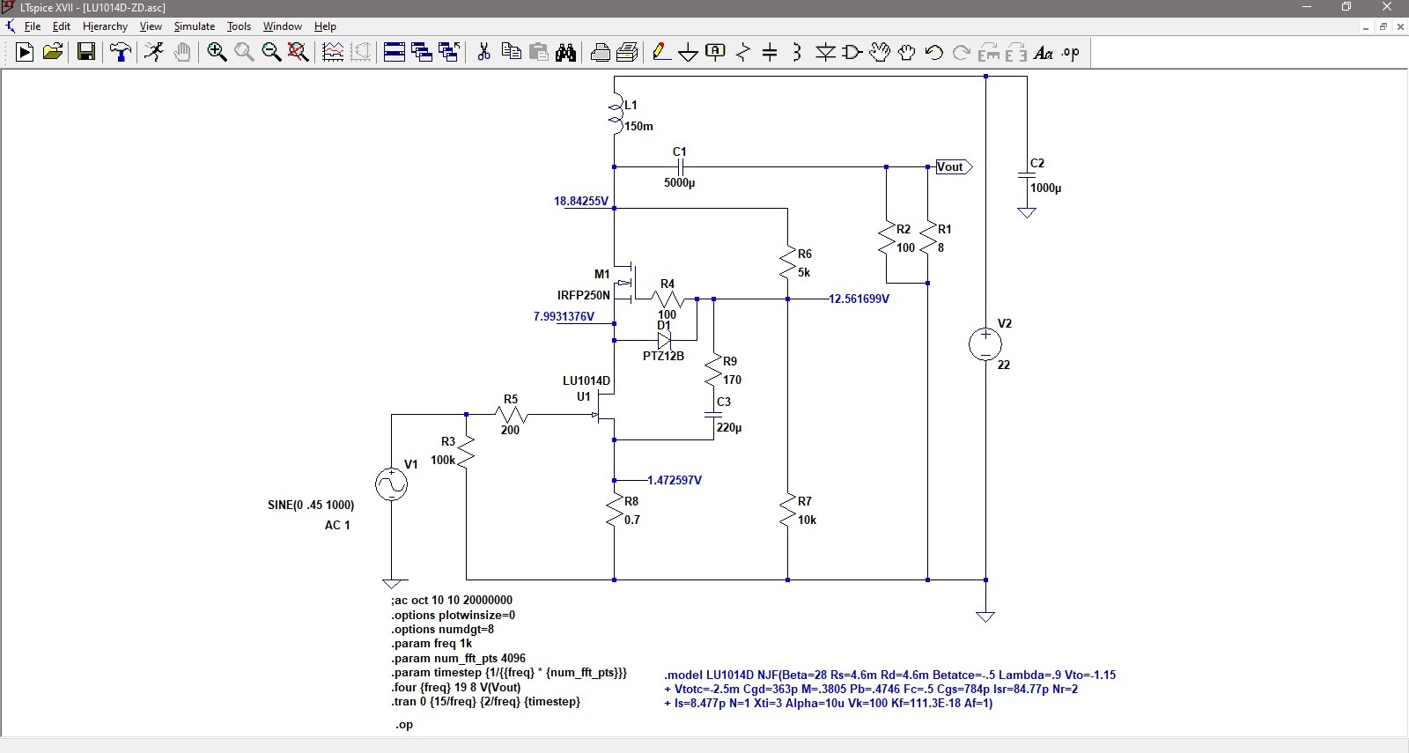The width and height of the screenshot is (1409, 753).
Task: Click the PTZ12B diode label
Action: 663,356
